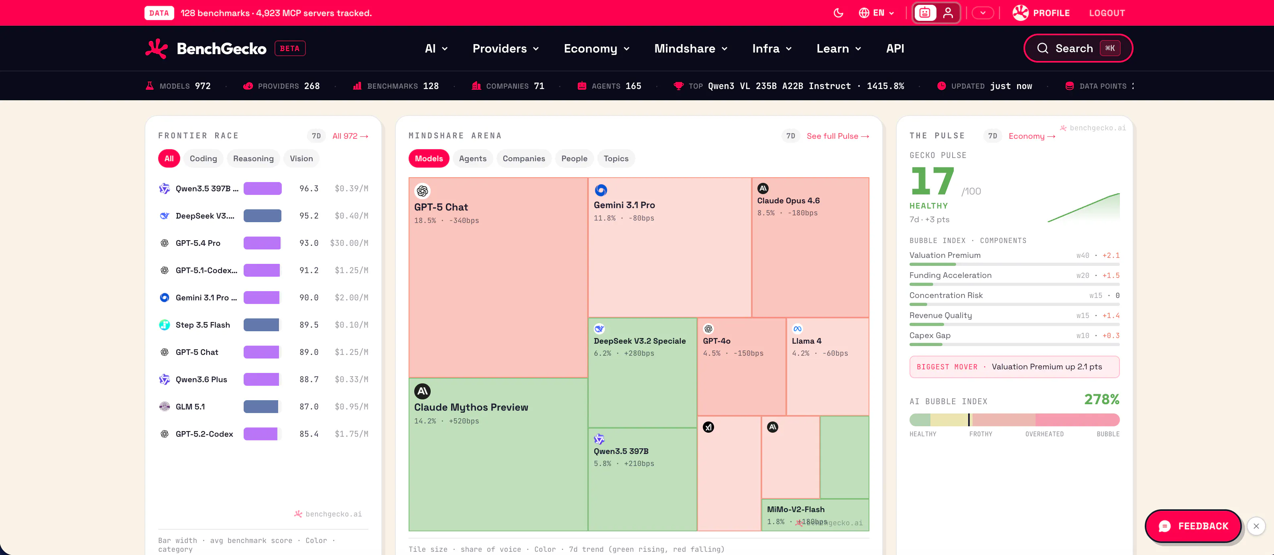Click the DeepSeek icon on DeepSeek V3.2 Speciale tile
This screenshot has height=555, width=1274.
599,329
